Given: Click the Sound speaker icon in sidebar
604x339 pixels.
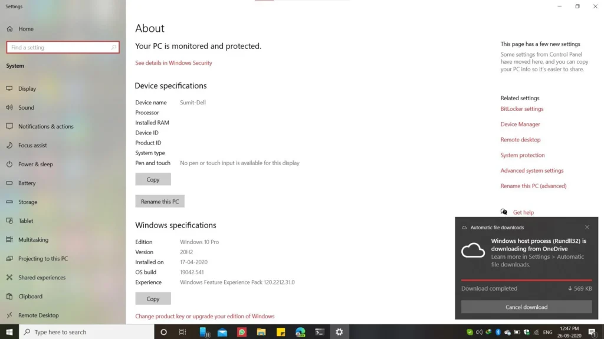Looking at the screenshot, I should 9,107.
